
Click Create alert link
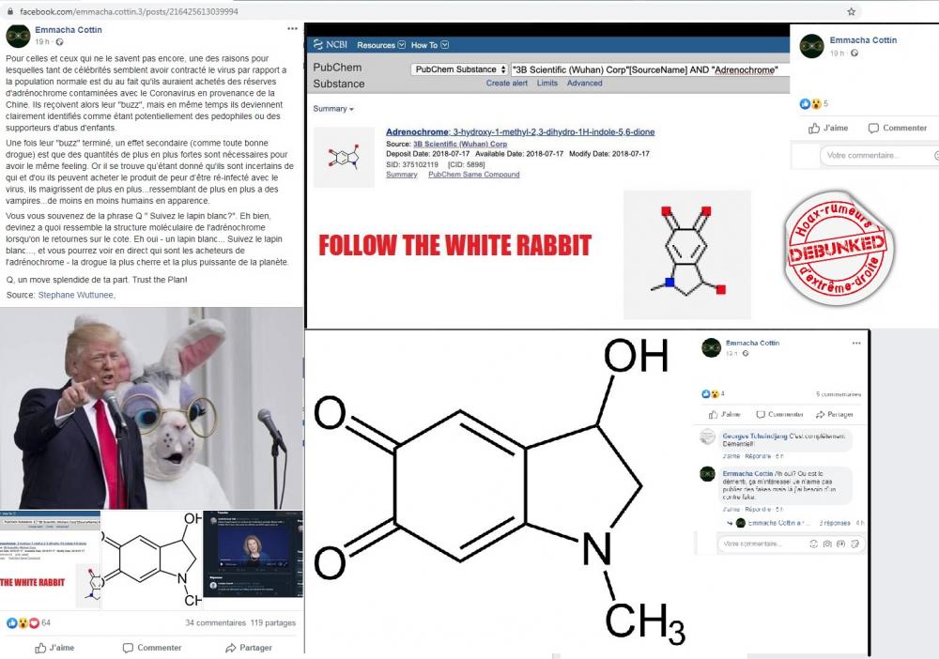[x=507, y=84]
